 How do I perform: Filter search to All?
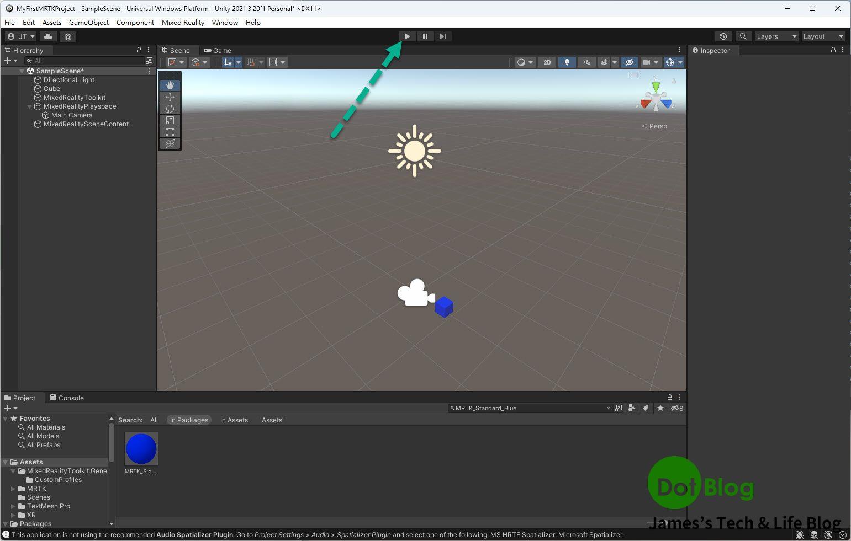click(x=154, y=420)
